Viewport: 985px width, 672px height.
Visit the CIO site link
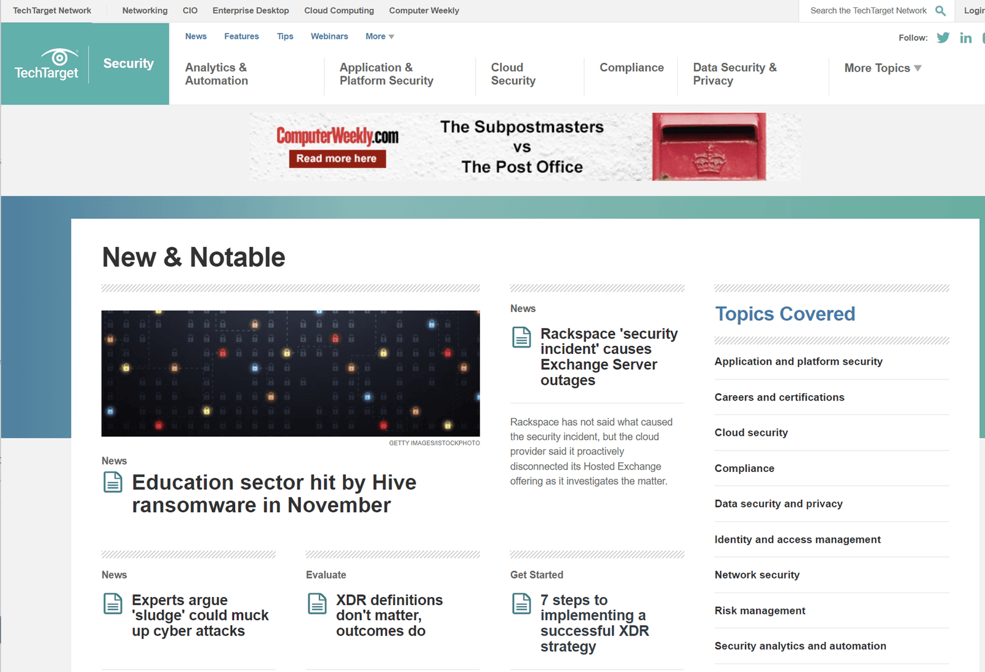[x=190, y=10]
